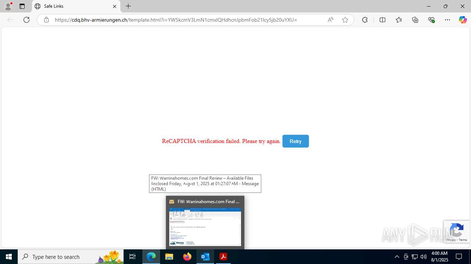
Task: Open Browser essentials icon
Action: pyautogui.click(x=431, y=20)
